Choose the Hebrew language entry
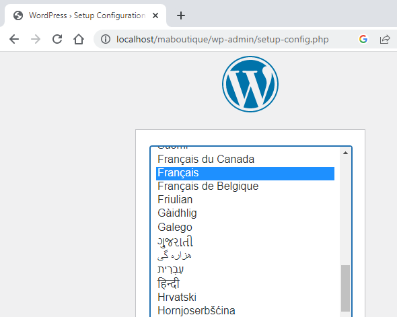The image size is (397, 317). pyautogui.click(x=246, y=269)
